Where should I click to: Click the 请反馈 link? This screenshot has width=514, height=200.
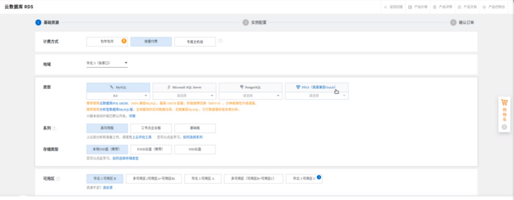[108, 188]
